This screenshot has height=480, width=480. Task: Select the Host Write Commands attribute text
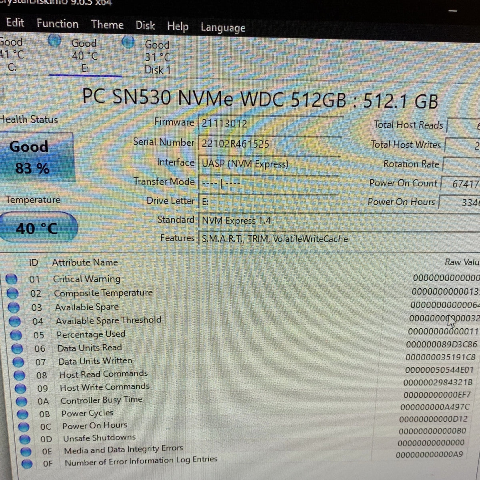point(105,387)
